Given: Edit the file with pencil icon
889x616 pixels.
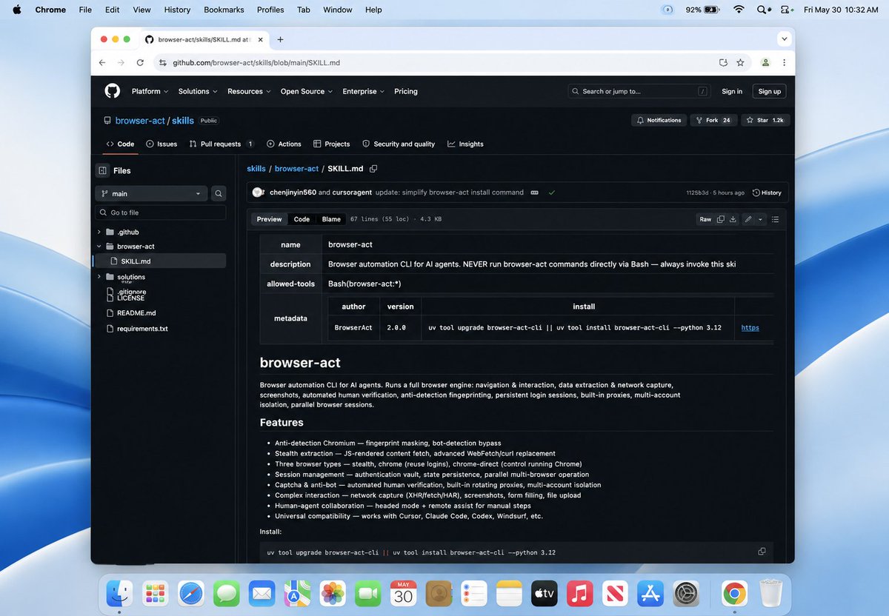Looking at the screenshot, I should click(748, 219).
